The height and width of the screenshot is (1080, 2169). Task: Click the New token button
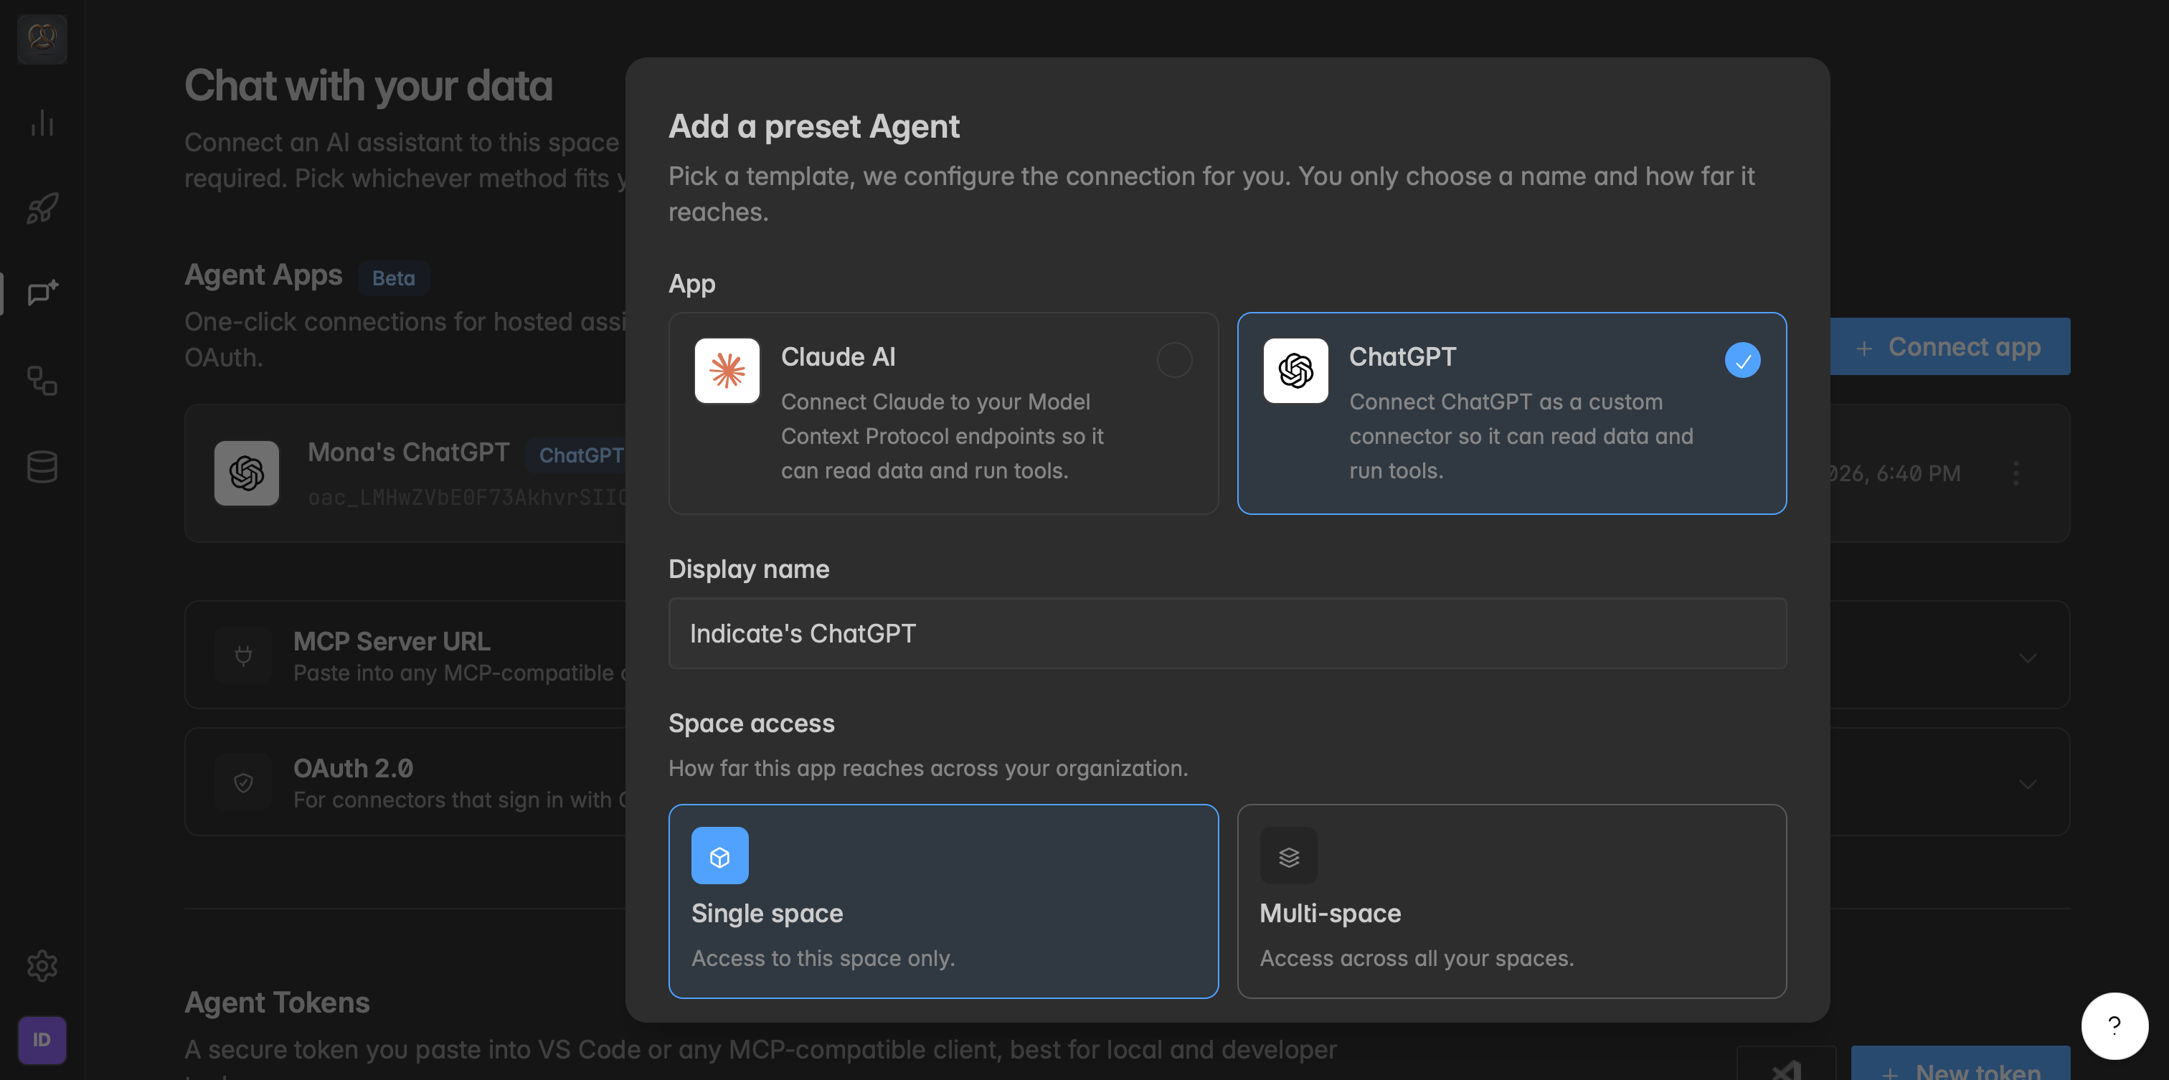1960,1064
